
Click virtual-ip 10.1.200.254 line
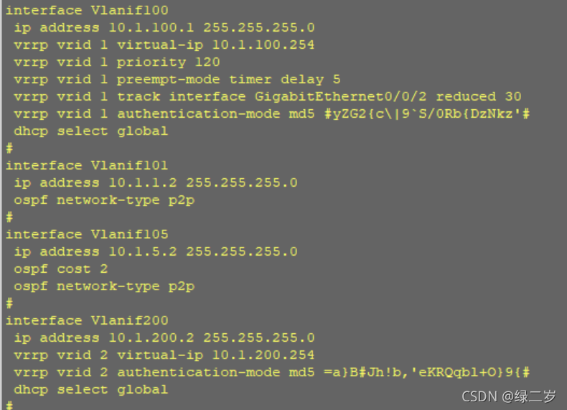coord(164,355)
